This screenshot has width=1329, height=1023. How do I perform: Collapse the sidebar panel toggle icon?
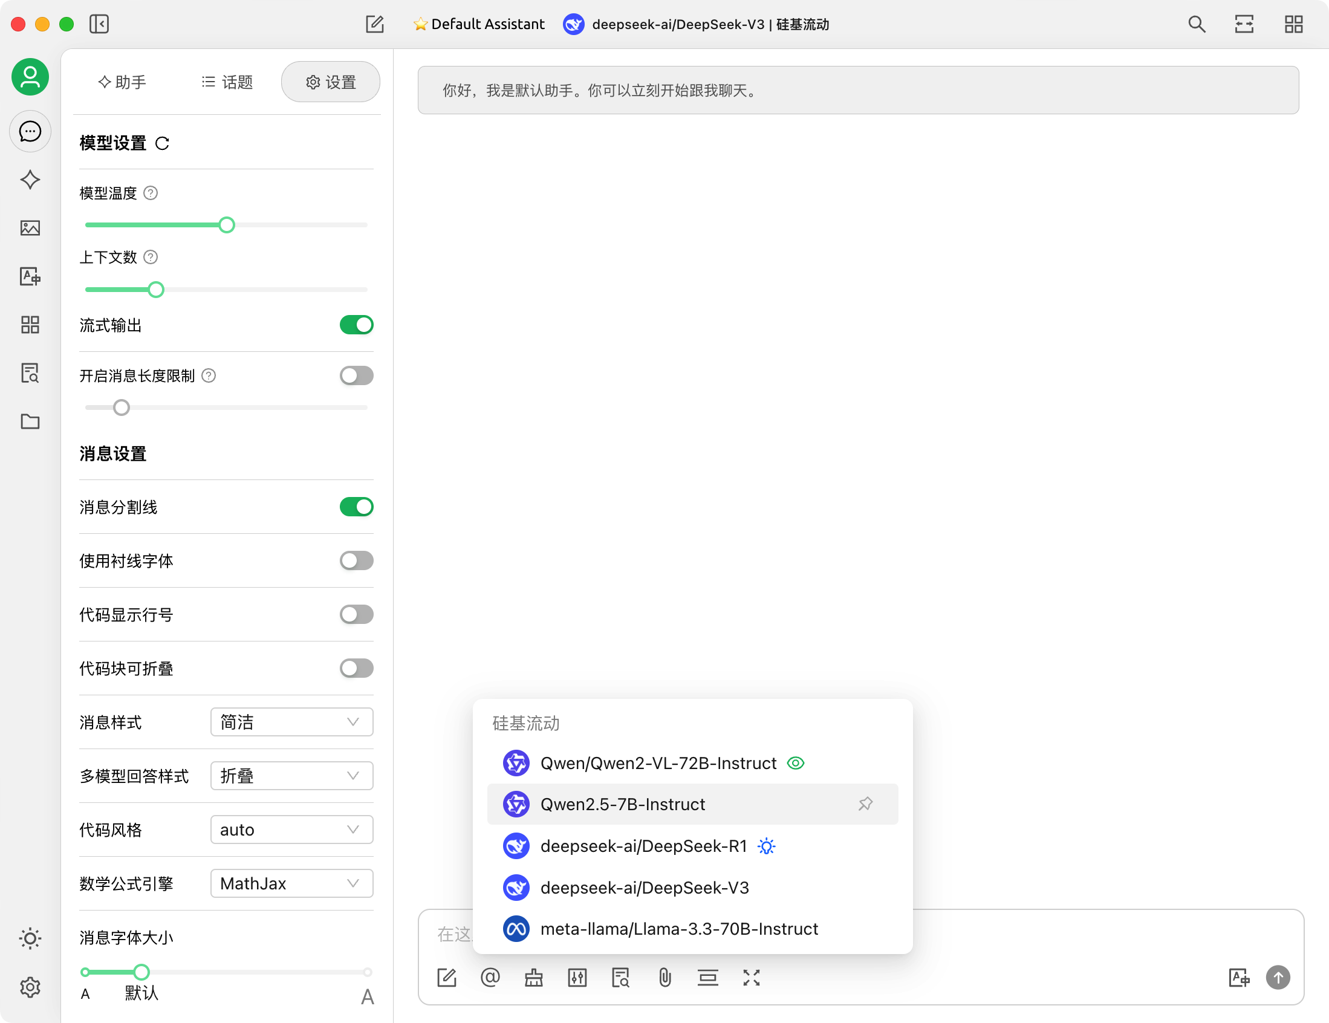[x=99, y=24]
